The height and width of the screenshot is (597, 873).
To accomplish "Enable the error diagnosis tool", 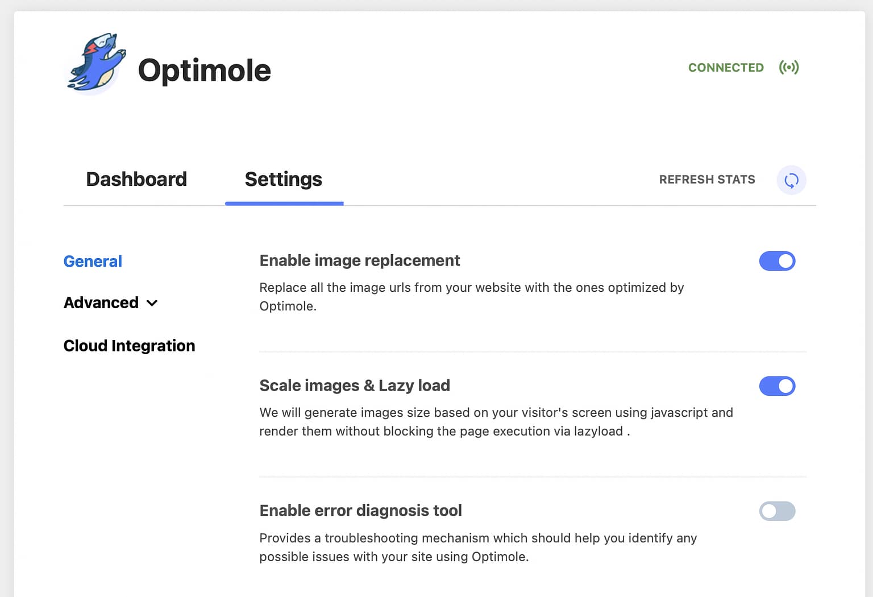I will [x=777, y=511].
